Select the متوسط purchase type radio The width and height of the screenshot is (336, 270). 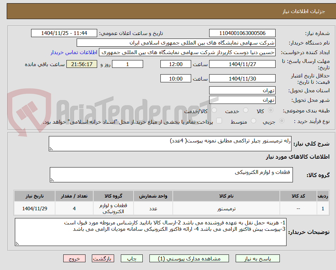click(x=253, y=121)
